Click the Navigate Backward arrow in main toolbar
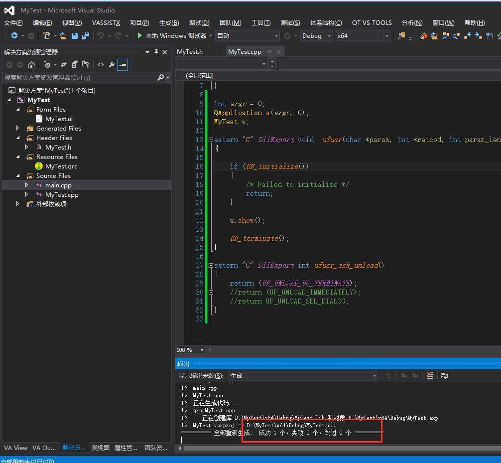The width and height of the screenshot is (501, 463). (14, 35)
